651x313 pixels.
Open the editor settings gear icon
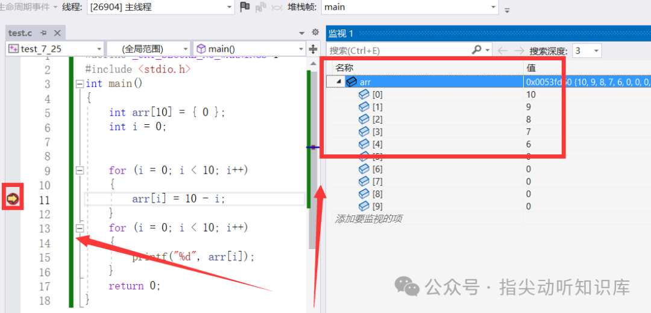click(x=315, y=33)
